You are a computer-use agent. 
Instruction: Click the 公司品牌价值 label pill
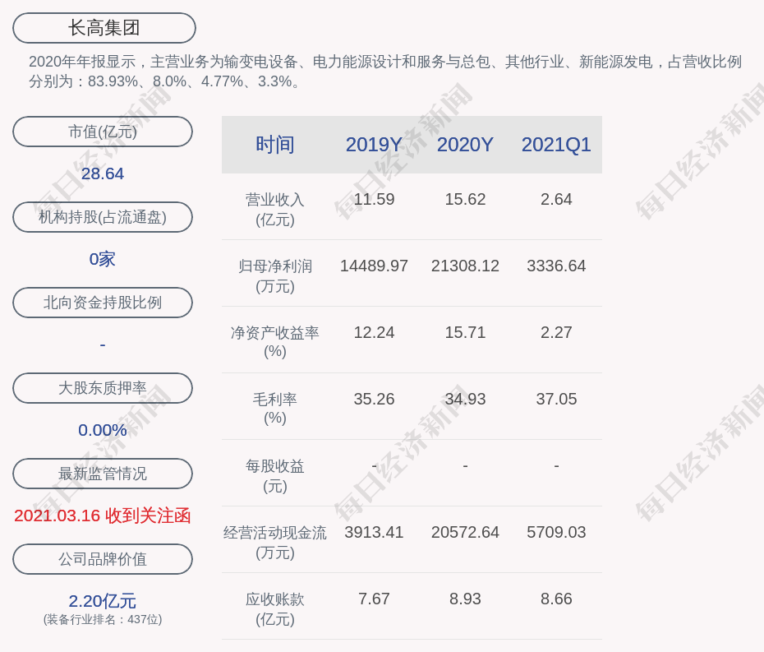[103, 559]
